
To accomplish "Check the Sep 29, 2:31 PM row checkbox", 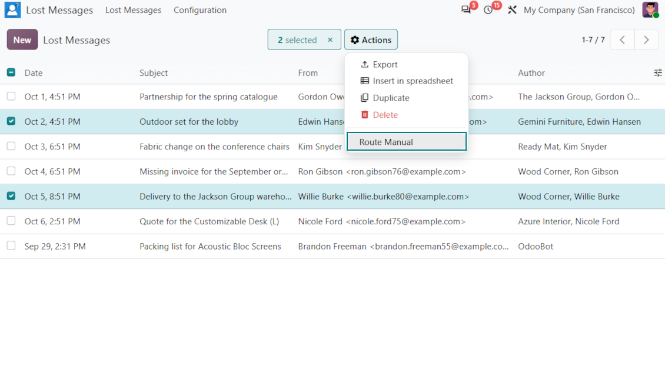I will pos(11,245).
